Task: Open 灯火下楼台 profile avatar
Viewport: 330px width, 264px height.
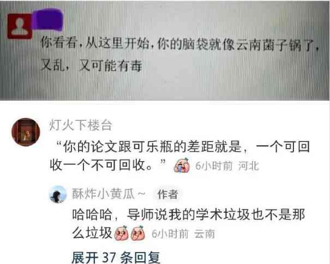Action: [26, 132]
